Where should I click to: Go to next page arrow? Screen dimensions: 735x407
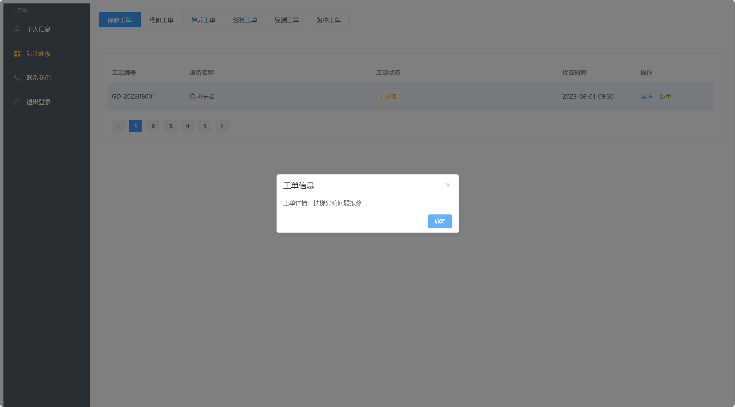click(222, 126)
